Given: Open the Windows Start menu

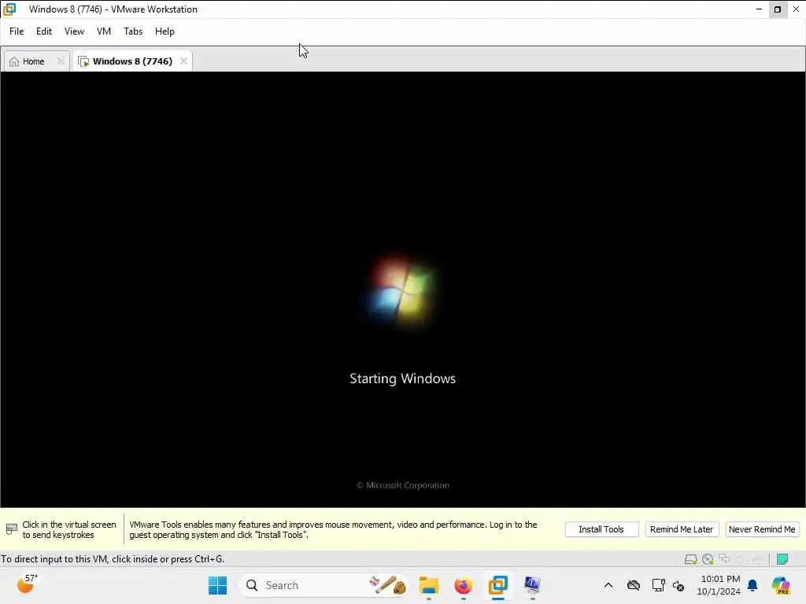Looking at the screenshot, I should click(217, 585).
